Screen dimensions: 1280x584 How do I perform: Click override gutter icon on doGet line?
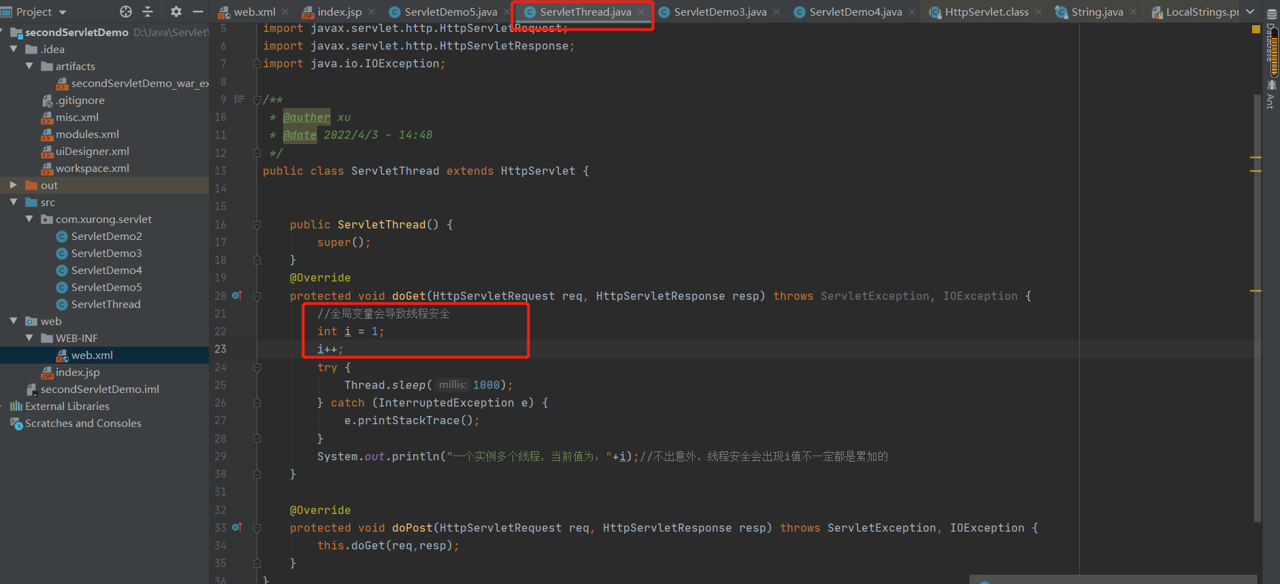pos(237,296)
